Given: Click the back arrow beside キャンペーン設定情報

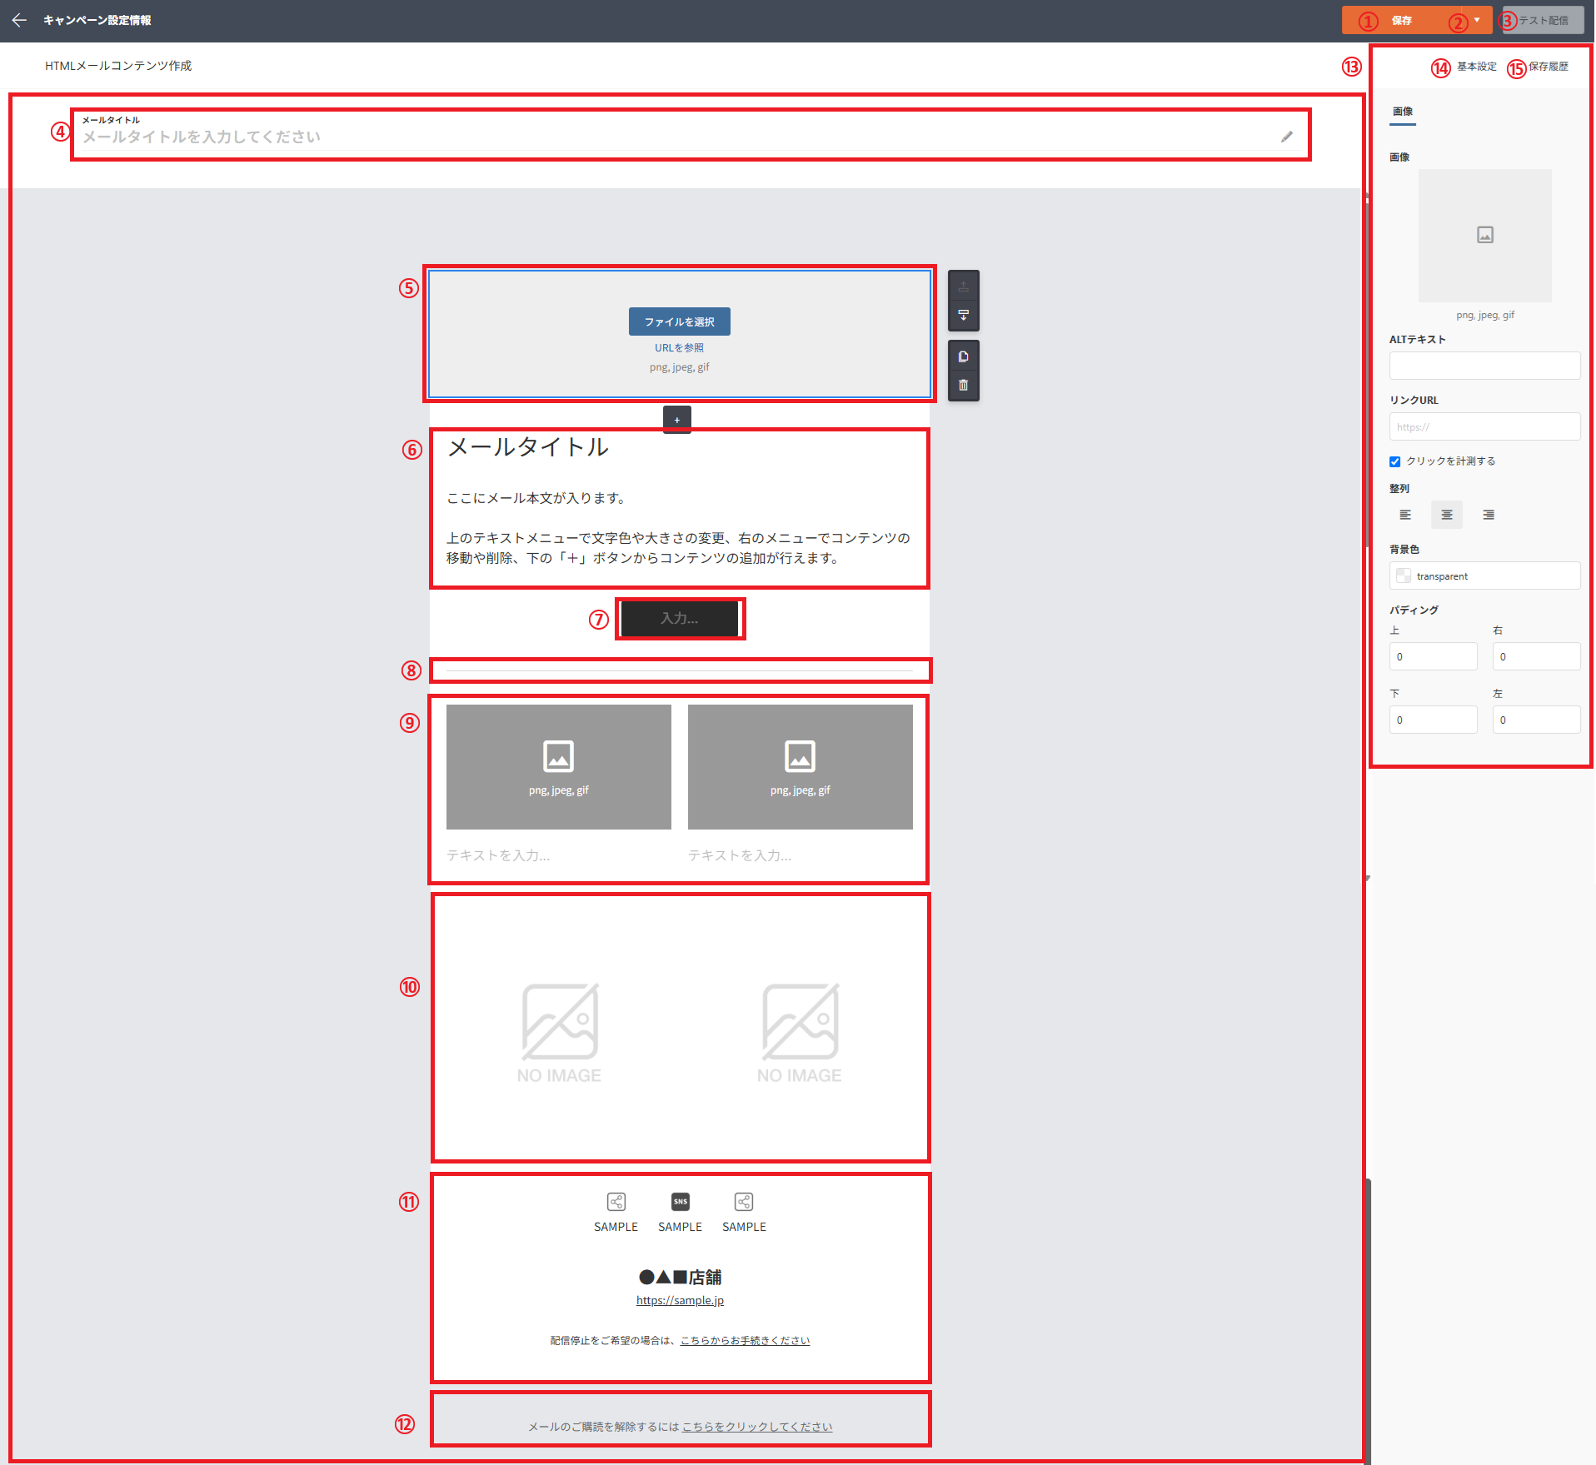Looking at the screenshot, I should coord(19,20).
